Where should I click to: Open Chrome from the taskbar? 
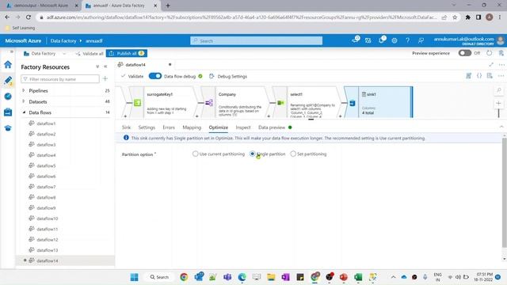click(x=184, y=277)
